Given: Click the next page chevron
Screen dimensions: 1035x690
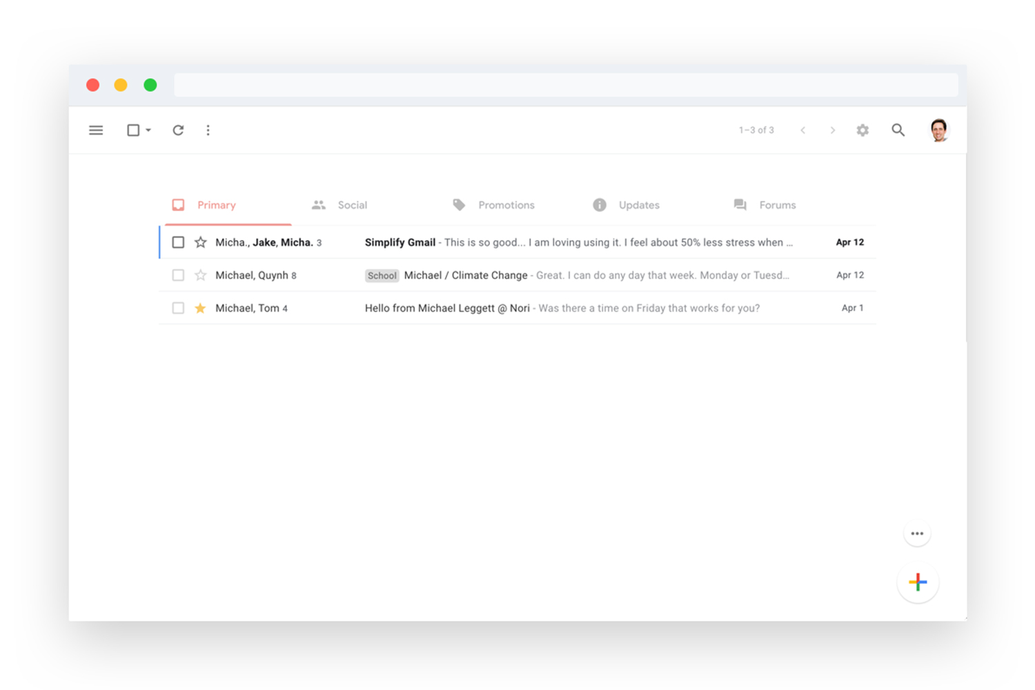Looking at the screenshot, I should (833, 130).
